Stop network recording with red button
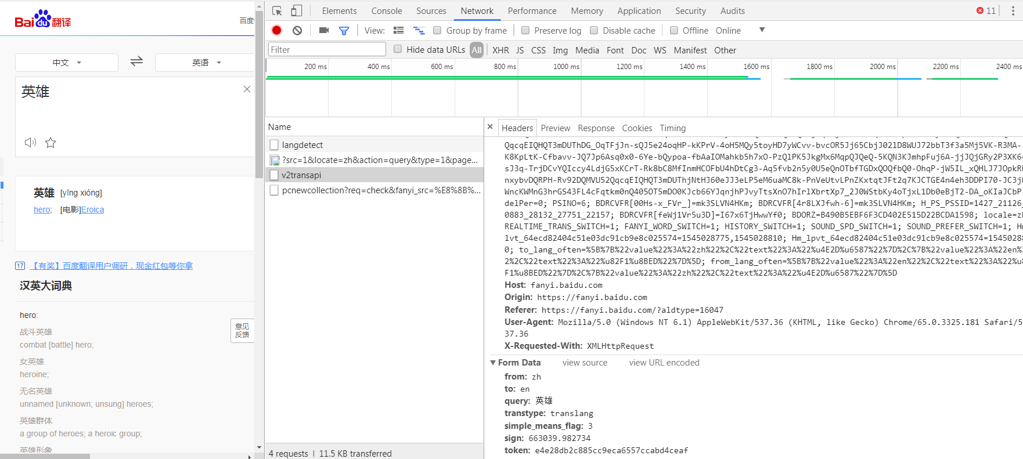 pos(276,30)
